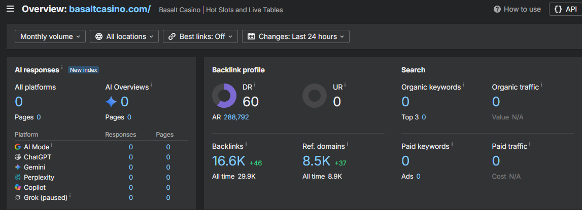The width and height of the screenshot is (582, 210).
Task: Open the basaltcasino.com/ link in the title
Action: pyautogui.click(x=110, y=9)
